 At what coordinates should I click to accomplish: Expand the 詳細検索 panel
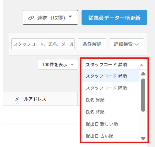(x=127, y=44)
